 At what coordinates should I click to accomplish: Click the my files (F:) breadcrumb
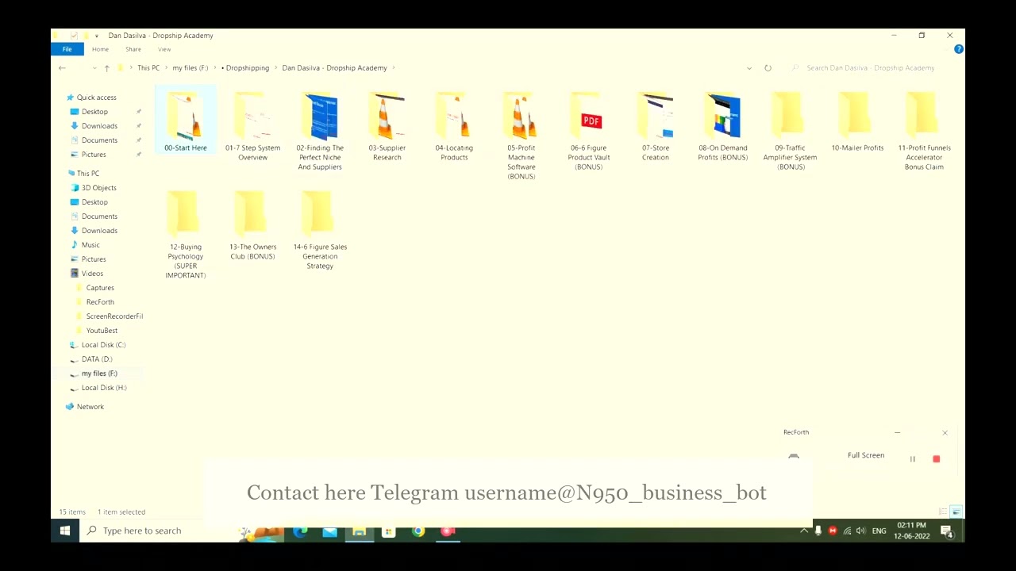pos(190,68)
